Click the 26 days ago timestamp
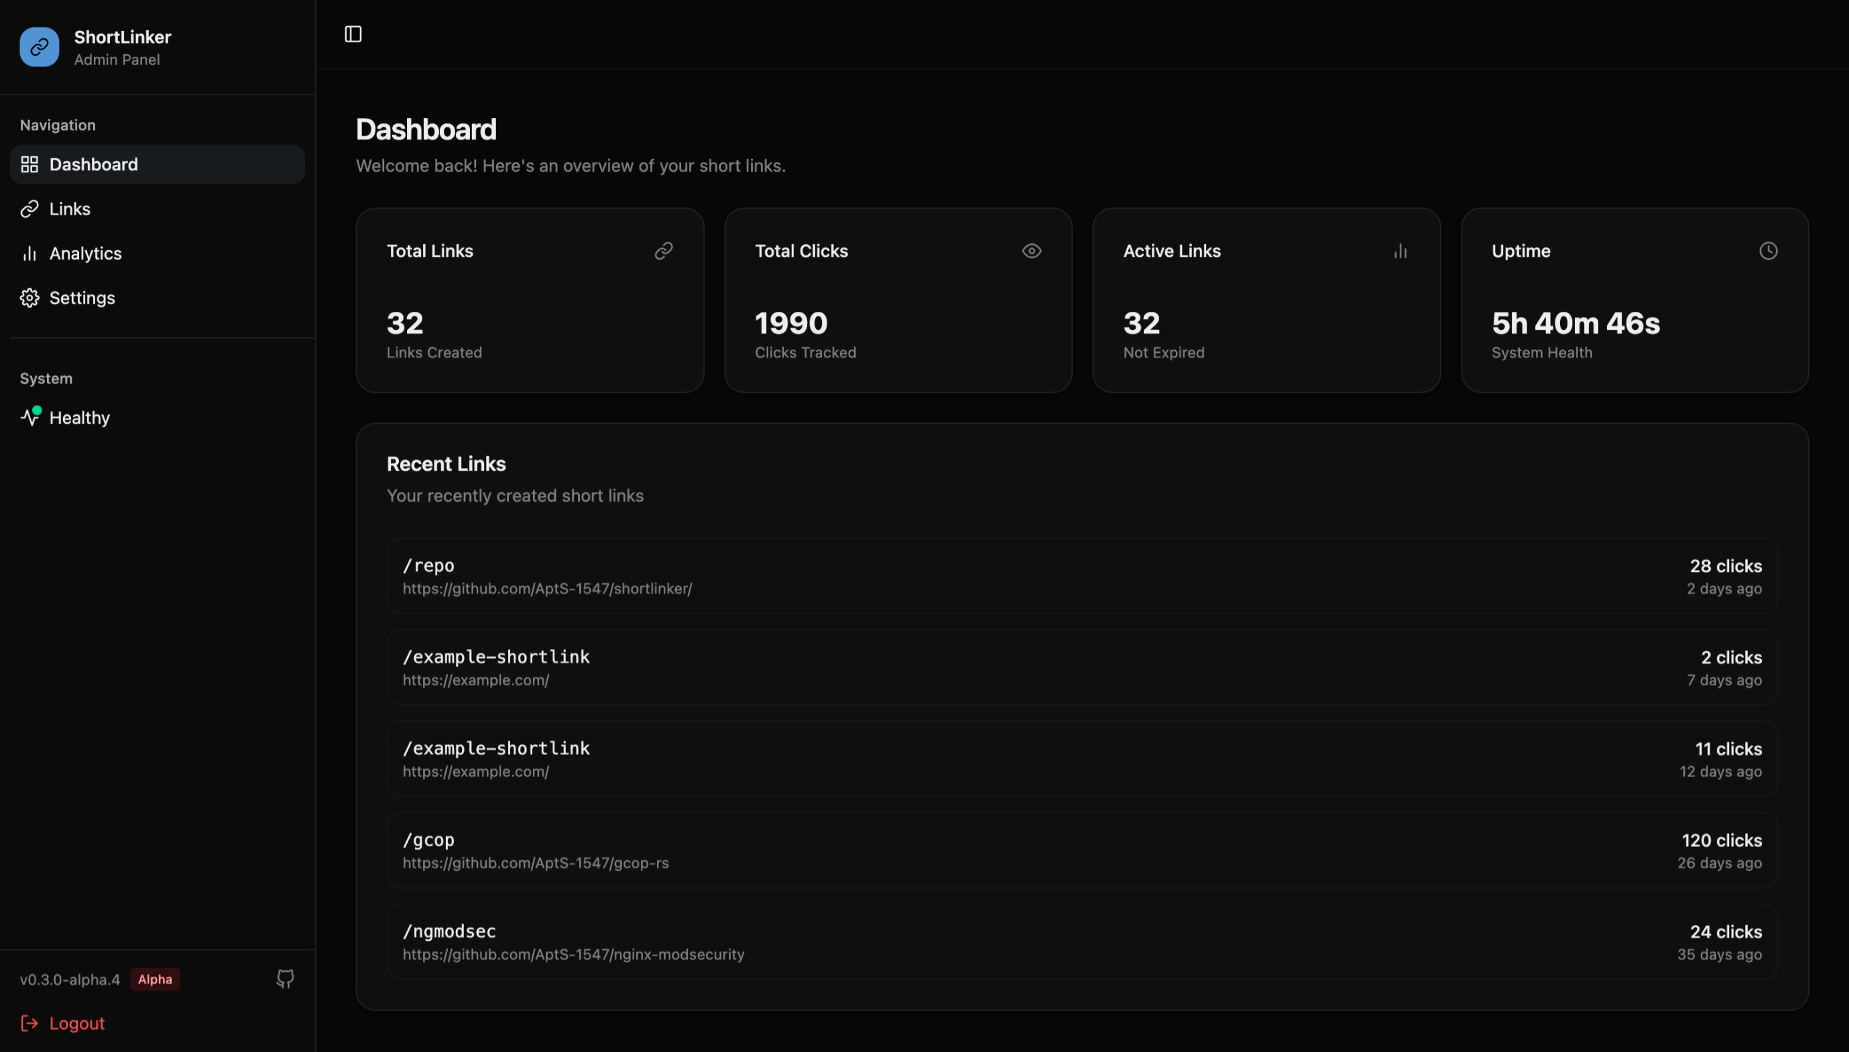 (1720, 863)
